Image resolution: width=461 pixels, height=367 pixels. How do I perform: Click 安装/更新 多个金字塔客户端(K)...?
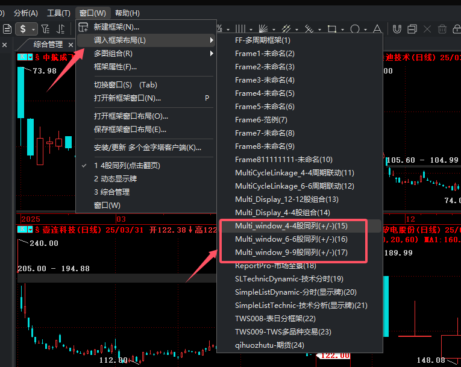(146, 148)
